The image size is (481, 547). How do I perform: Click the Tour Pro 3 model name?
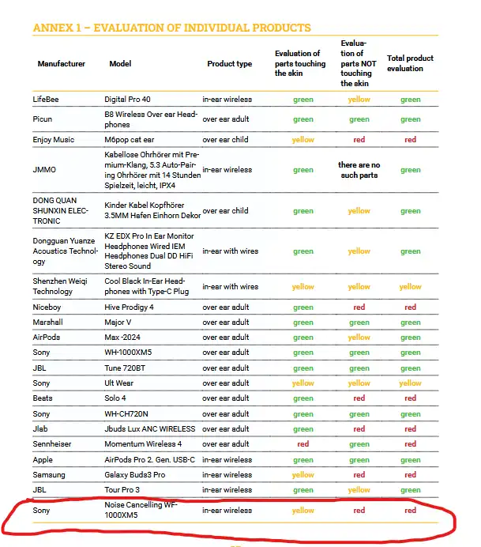tap(122, 490)
